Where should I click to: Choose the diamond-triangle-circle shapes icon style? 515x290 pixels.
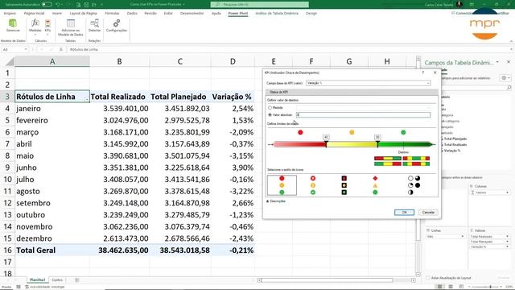[375, 185]
